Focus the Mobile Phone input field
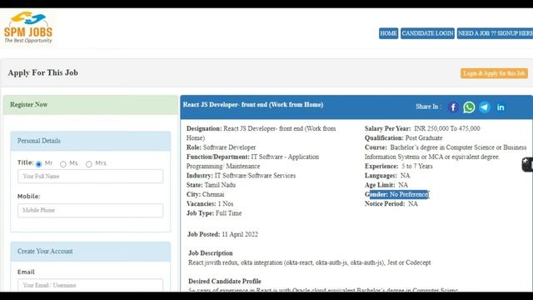The width and height of the screenshot is (533, 300). pos(91,210)
